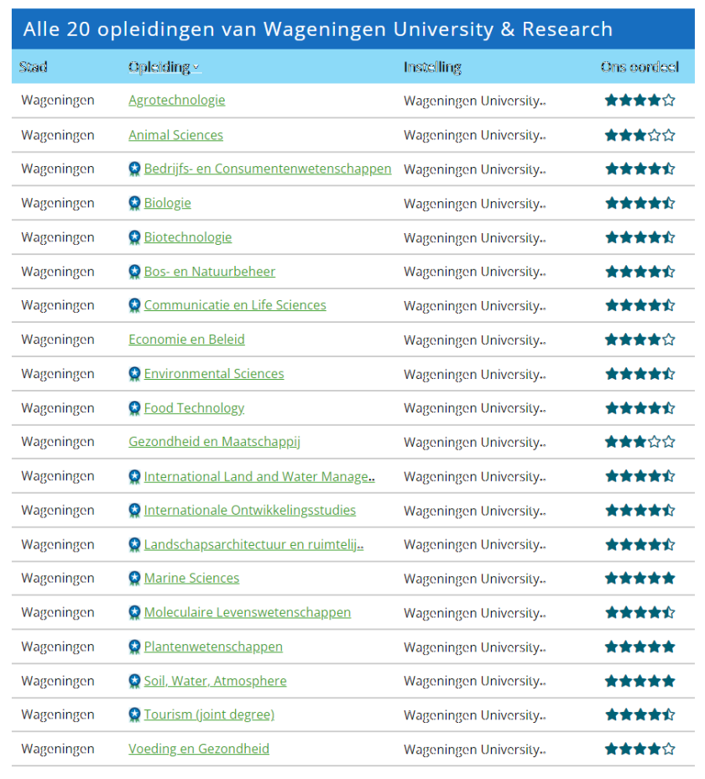Viewport: 705px width, 779px height.
Task: Open the Soil, Water, Atmosphere link
Action: [x=216, y=681]
